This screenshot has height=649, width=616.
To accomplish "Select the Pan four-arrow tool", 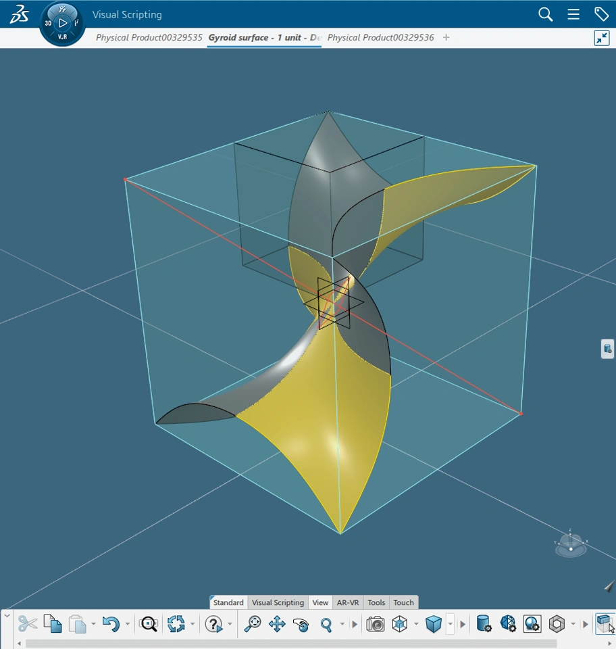I will pos(277,624).
